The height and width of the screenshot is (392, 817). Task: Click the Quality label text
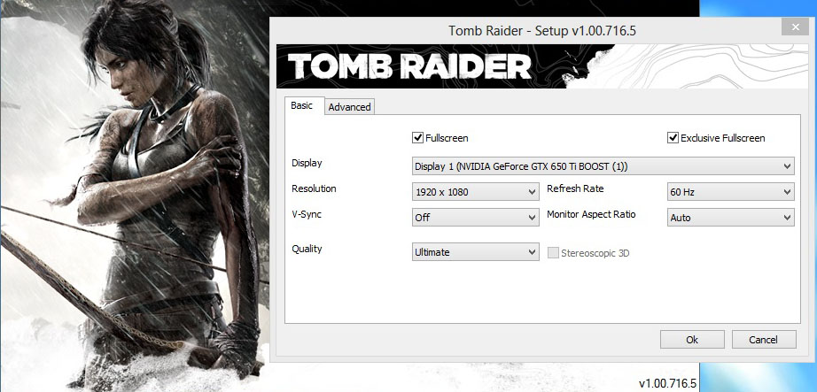tap(307, 249)
